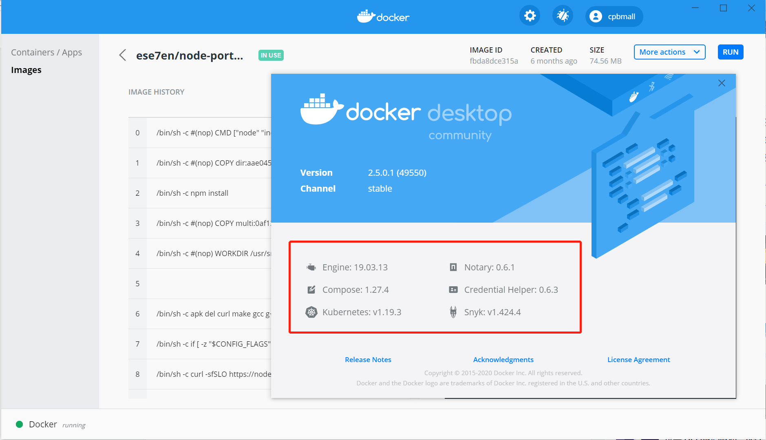Expand the More actions dropdown
The image size is (766, 440).
669,52
